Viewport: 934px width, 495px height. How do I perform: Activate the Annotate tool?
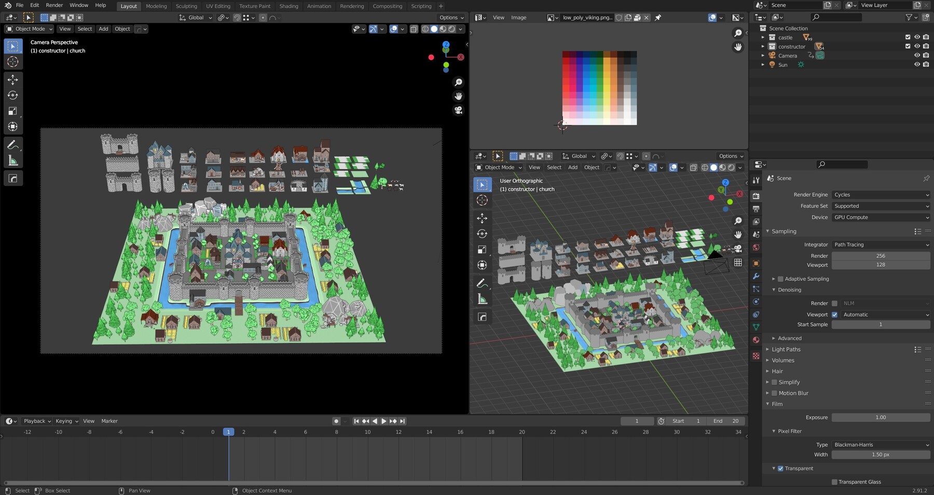coord(13,144)
